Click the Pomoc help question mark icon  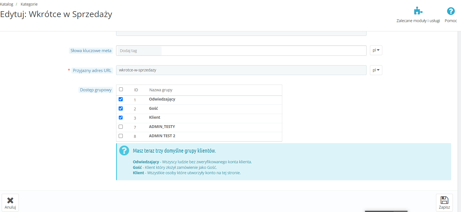tap(451, 11)
